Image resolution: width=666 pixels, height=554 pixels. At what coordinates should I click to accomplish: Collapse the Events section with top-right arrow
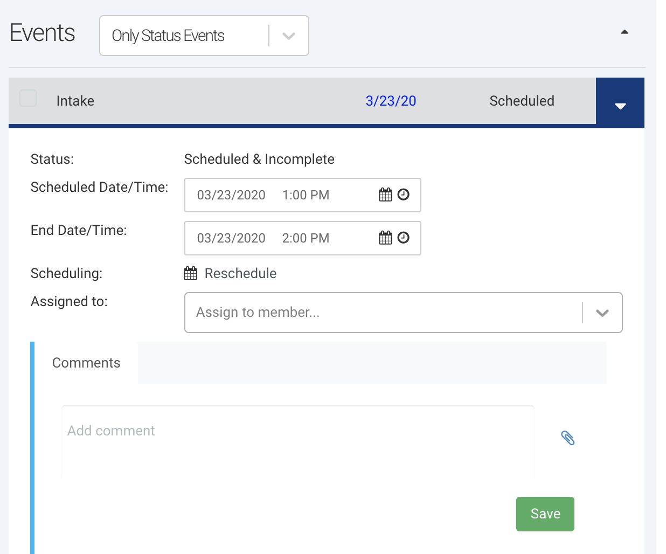[625, 32]
